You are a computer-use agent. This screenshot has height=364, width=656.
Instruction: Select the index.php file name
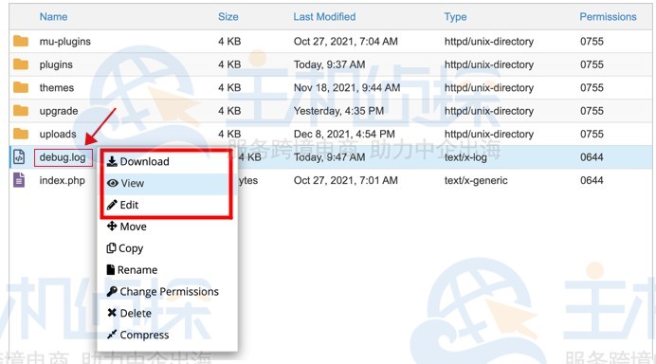(x=62, y=181)
